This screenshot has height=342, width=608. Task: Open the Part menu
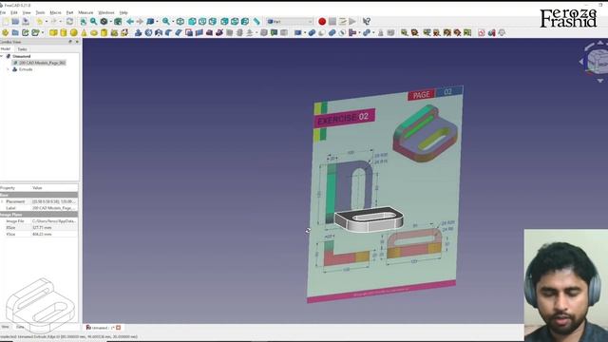click(69, 12)
